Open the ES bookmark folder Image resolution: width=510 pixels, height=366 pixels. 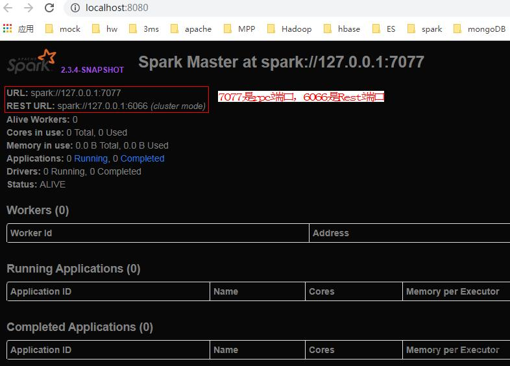click(384, 29)
